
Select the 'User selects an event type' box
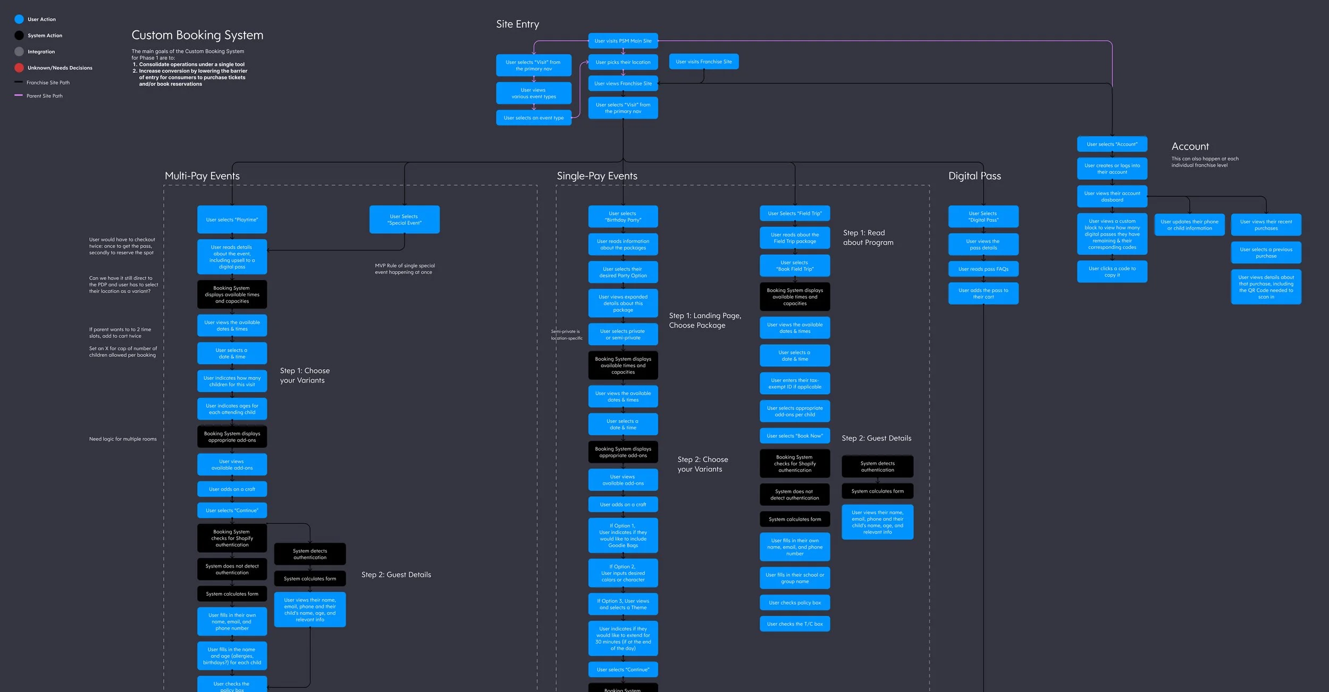tap(533, 118)
